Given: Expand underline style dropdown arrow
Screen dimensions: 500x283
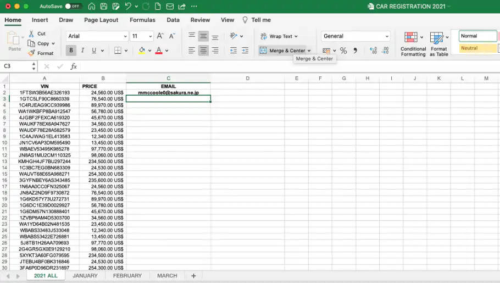Looking at the screenshot, I should click(102, 51).
